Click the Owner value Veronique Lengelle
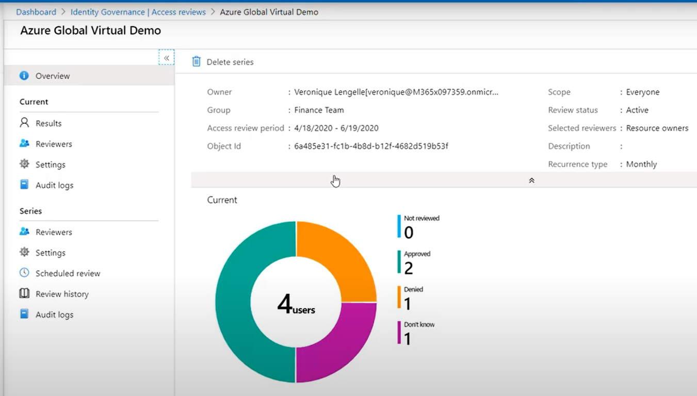Image resolution: width=697 pixels, height=396 pixels. (x=396, y=92)
